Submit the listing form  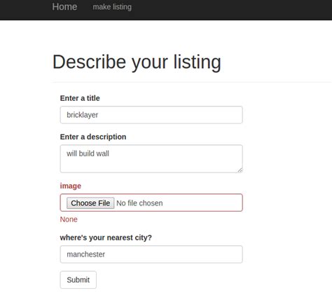(x=78, y=280)
